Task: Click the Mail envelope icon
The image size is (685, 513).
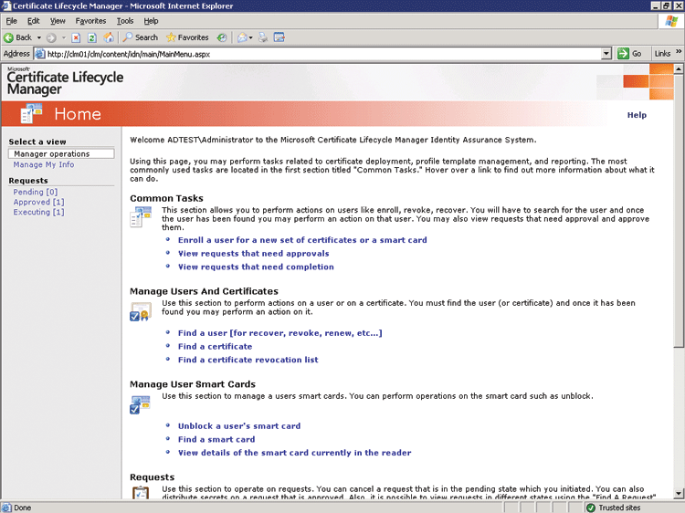Action: click(242, 38)
